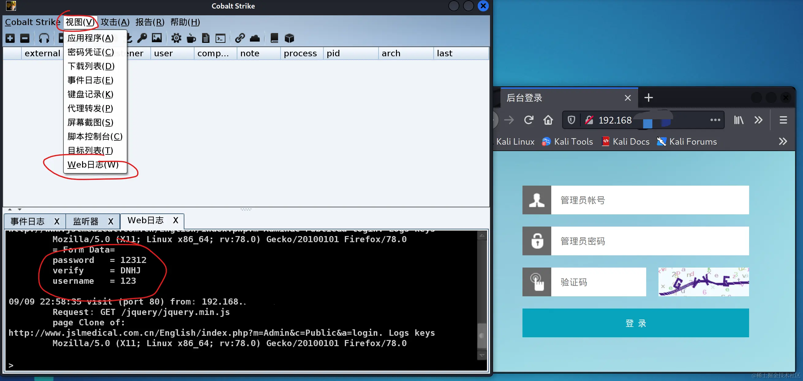This screenshot has height=381, width=803.
Task: Click the coffee cup Java applet icon
Action: pos(191,38)
